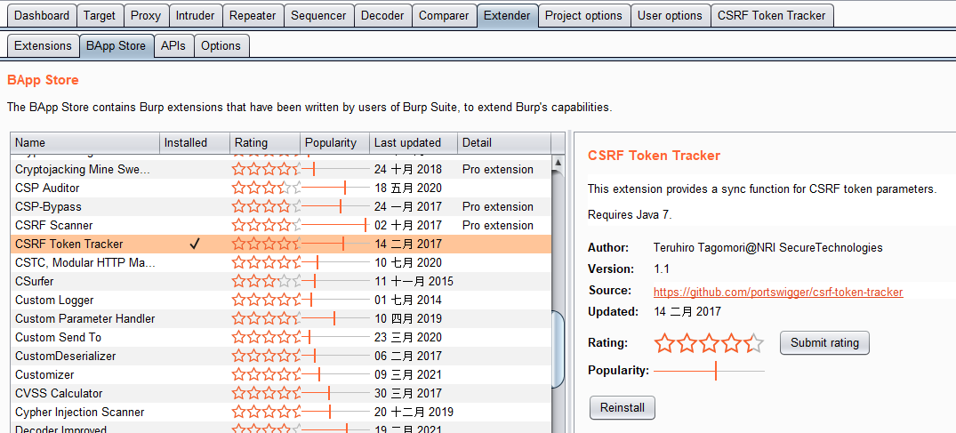The image size is (956, 433).
Task: Open the csrf-token-tracker GitHub source link
Action: pos(778,293)
